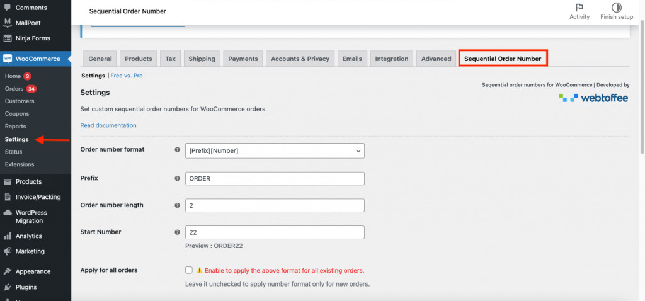
Task: Open Extensions in WooCommerce sidebar
Action: pyautogui.click(x=20, y=164)
